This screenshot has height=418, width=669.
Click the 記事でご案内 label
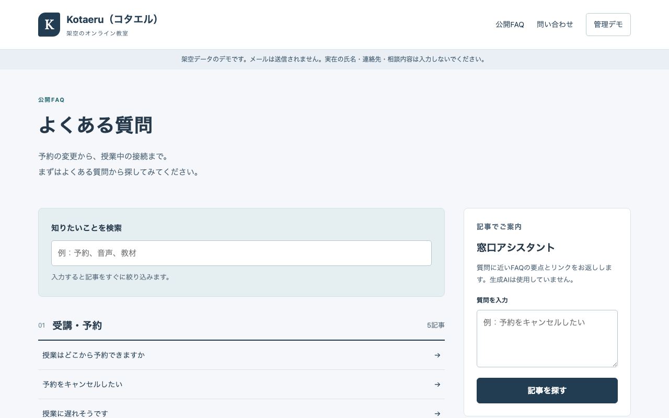coord(499,227)
